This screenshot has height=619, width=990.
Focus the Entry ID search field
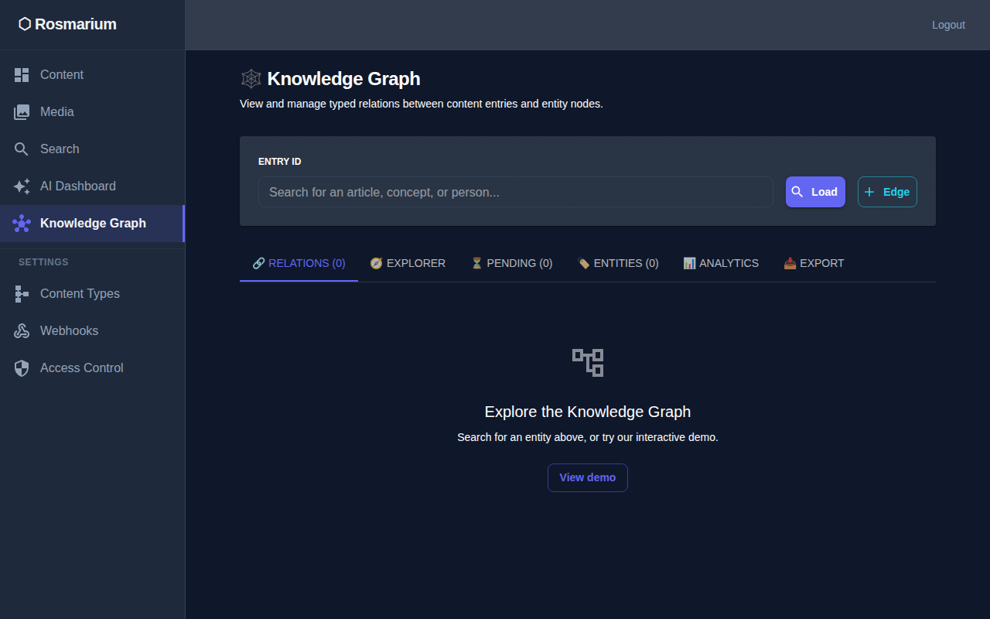coord(516,192)
